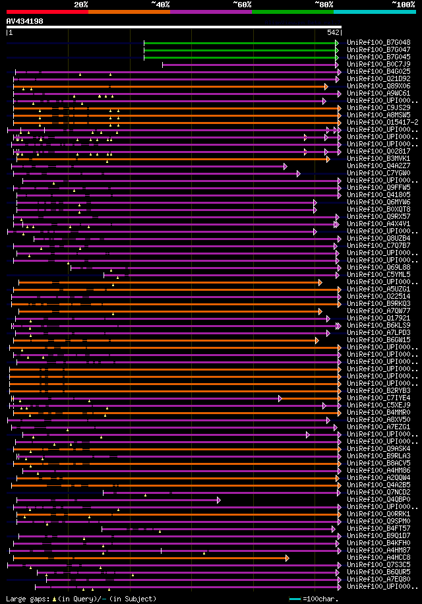This screenshot has width=422, height=604.
Task: Open hit UniRef100_Q21D92
Action: click(378, 78)
